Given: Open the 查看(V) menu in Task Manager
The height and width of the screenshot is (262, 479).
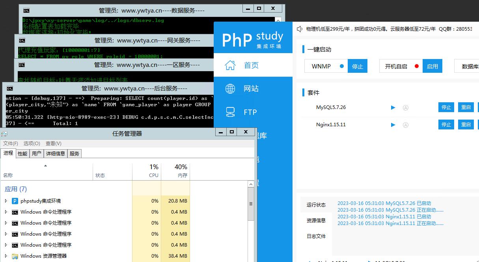Looking at the screenshot, I should point(54,144).
